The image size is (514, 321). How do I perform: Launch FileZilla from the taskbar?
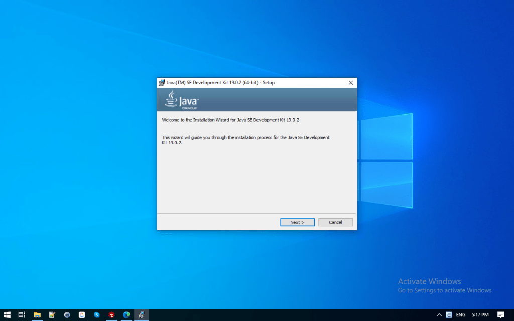[x=111, y=314]
